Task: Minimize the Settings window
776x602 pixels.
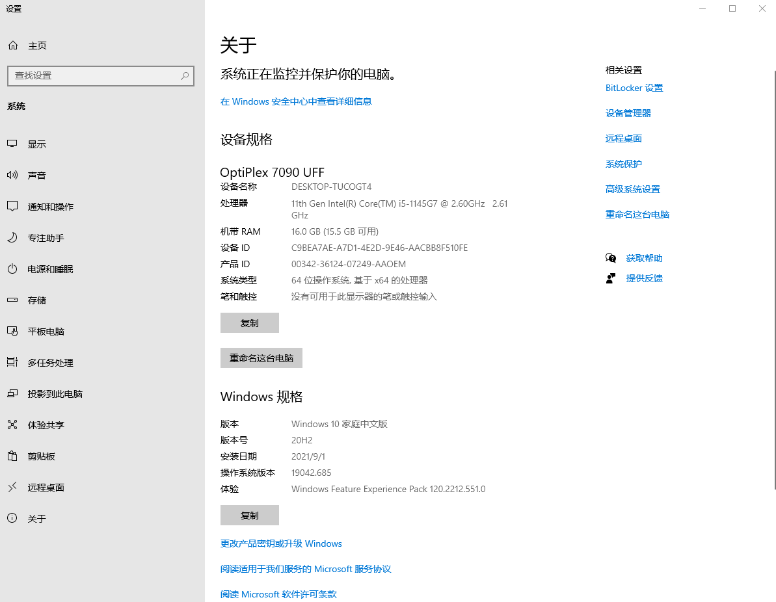Action: (702, 8)
